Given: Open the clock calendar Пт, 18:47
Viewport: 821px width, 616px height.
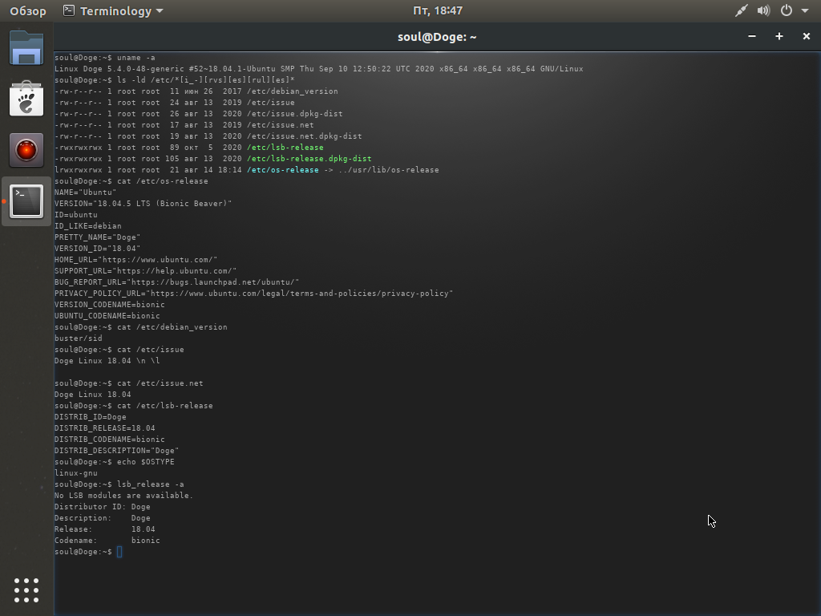Looking at the screenshot, I should click(x=437, y=10).
